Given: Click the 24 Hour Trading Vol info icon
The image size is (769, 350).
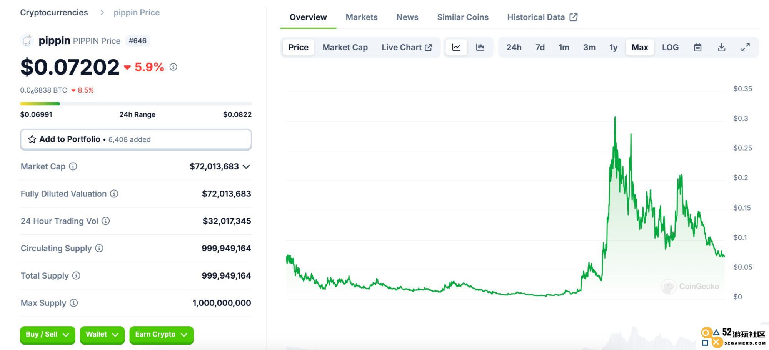Looking at the screenshot, I should [106, 221].
